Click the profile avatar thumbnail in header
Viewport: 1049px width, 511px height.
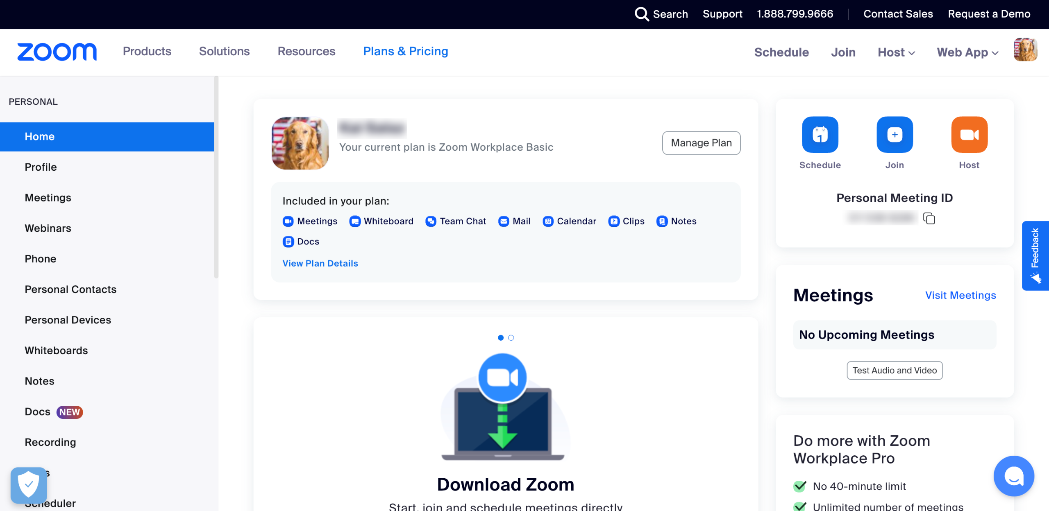pyautogui.click(x=1025, y=50)
